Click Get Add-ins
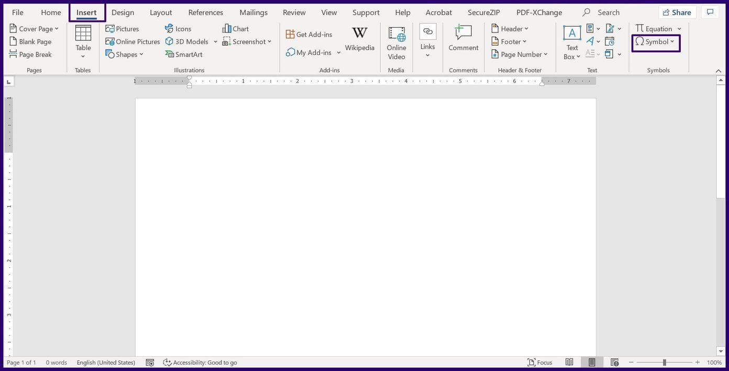729x371 pixels. (309, 34)
